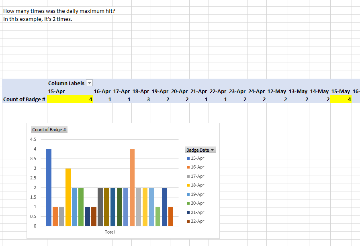360x246 pixels.
Task: Click the 'Total' axis label in chart
Action: point(110,232)
